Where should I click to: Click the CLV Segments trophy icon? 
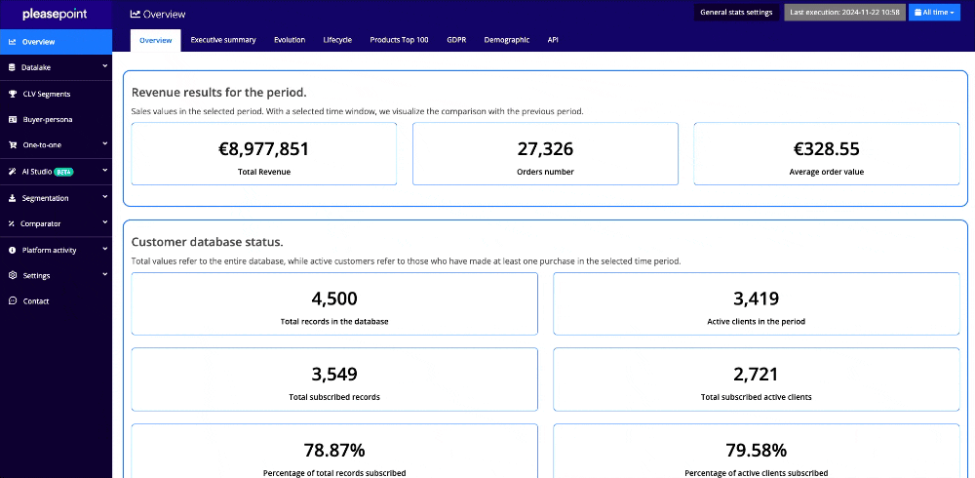click(12, 94)
